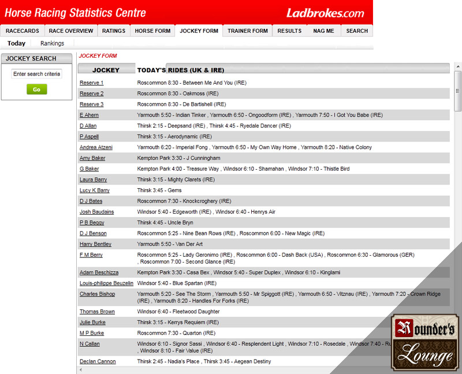Click 'Windsor 5:40 - Blue Spartan (IRE)' ride
The image size is (462, 374).
tap(177, 283)
